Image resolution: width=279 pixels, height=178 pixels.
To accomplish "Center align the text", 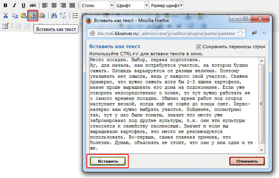I will pyautogui.click(x=54, y=6).
